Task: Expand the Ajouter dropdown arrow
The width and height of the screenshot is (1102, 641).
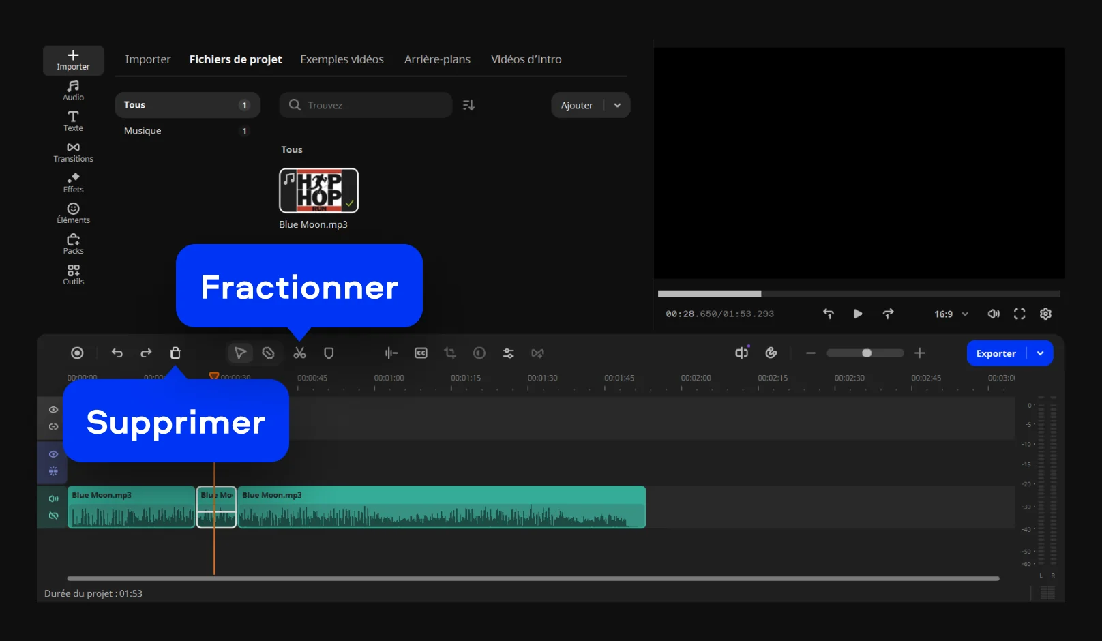Action: [x=617, y=106]
